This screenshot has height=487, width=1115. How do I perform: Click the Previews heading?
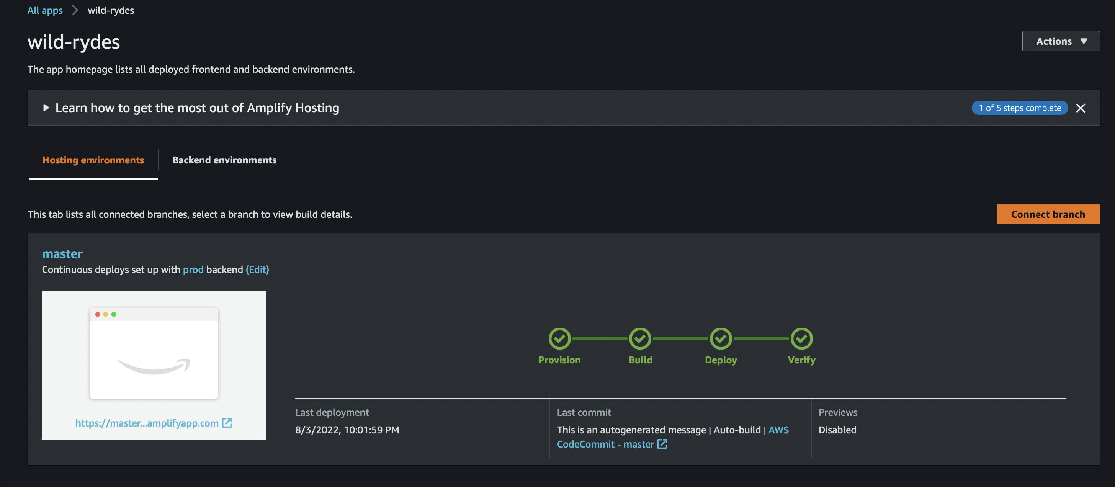(837, 413)
